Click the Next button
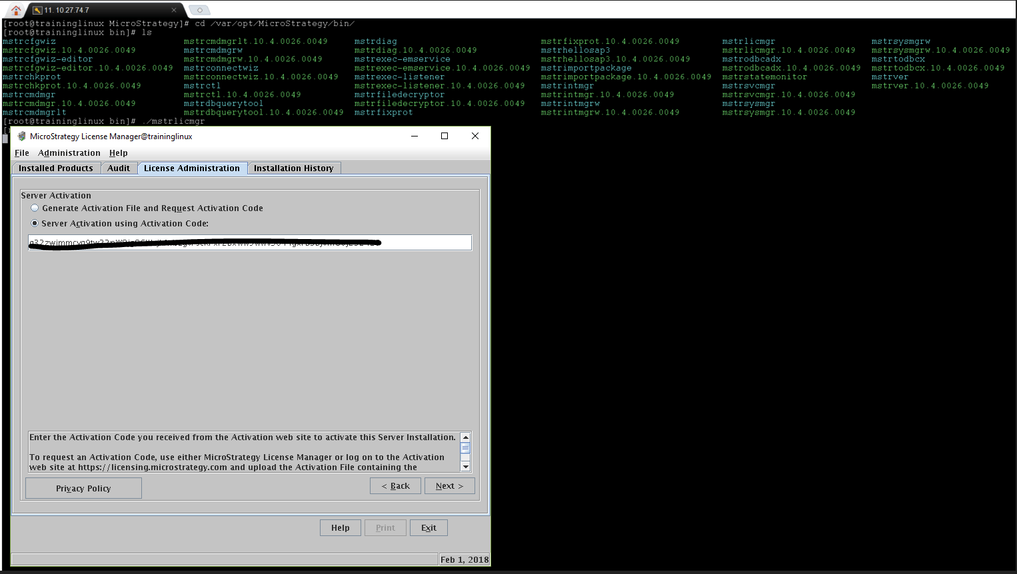The image size is (1017, 574). (x=449, y=486)
